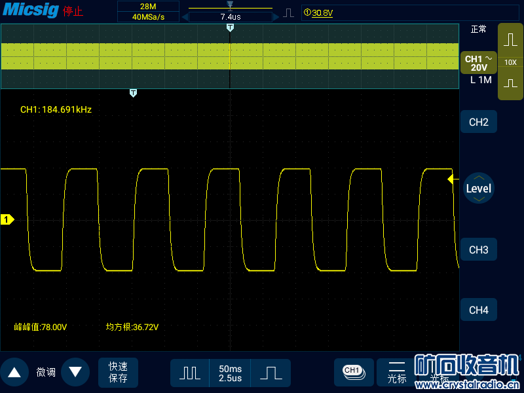
Task: Open the horizontal cursor (光标) tool
Action: click(396, 372)
